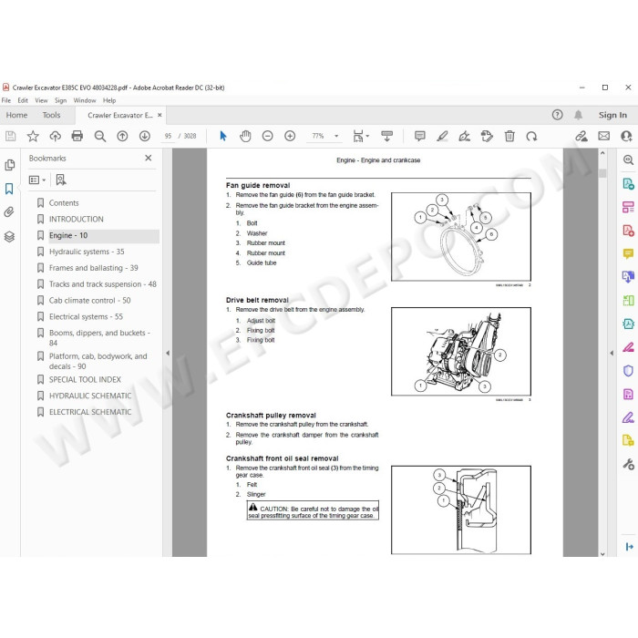Open SPECIAL TOOL INDEX bookmark
The width and height of the screenshot is (638, 638).
[x=85, y=380]
